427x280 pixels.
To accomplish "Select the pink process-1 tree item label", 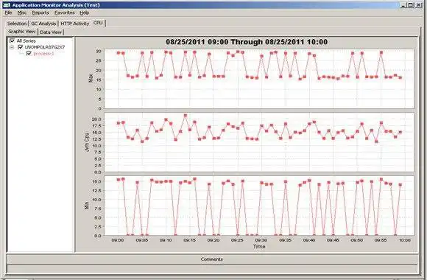I will [x=43, y=54].
